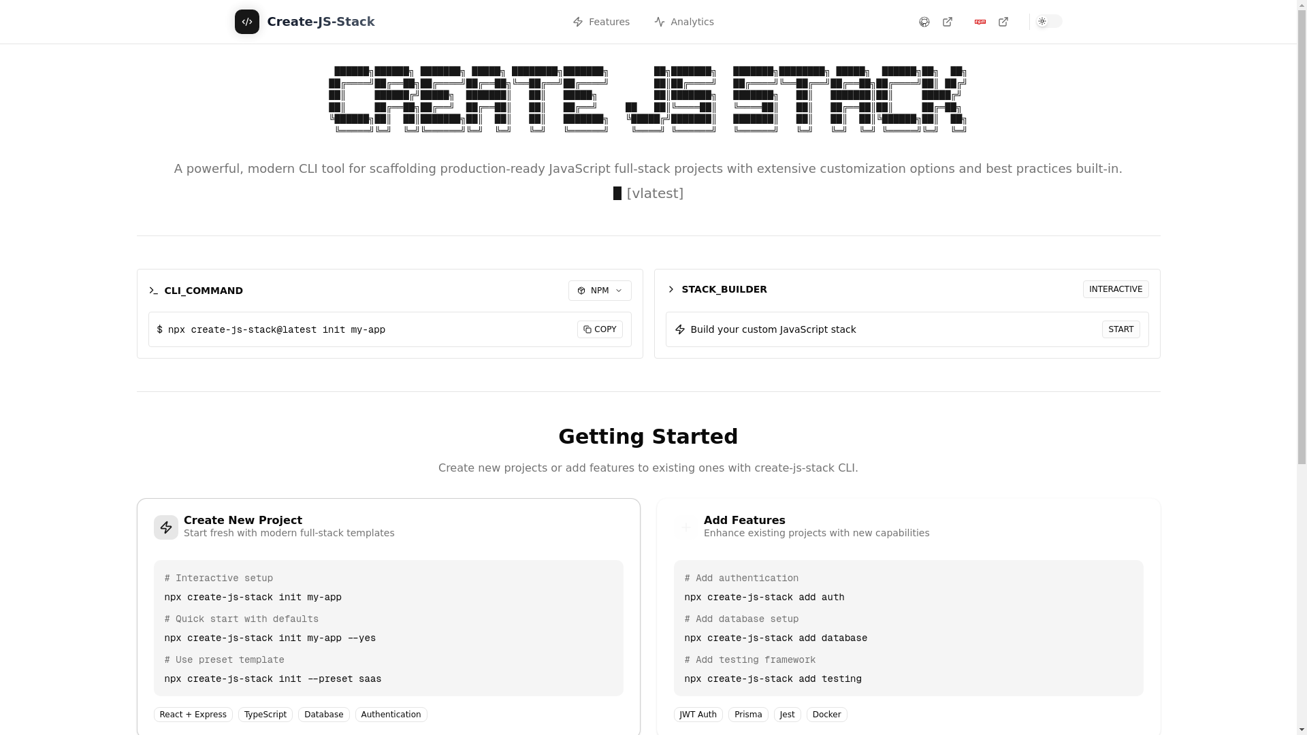1307x735 pixels.
Task: Open the NPM package manager dropdown
Action: pyautogui.click(x=600, y=291)
